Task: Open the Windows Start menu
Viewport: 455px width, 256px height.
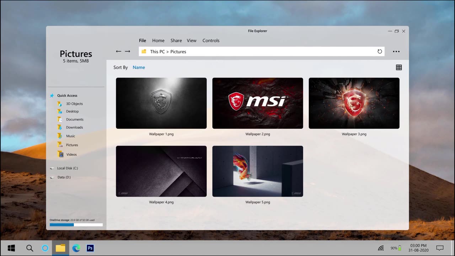Action: pos(11,248)
